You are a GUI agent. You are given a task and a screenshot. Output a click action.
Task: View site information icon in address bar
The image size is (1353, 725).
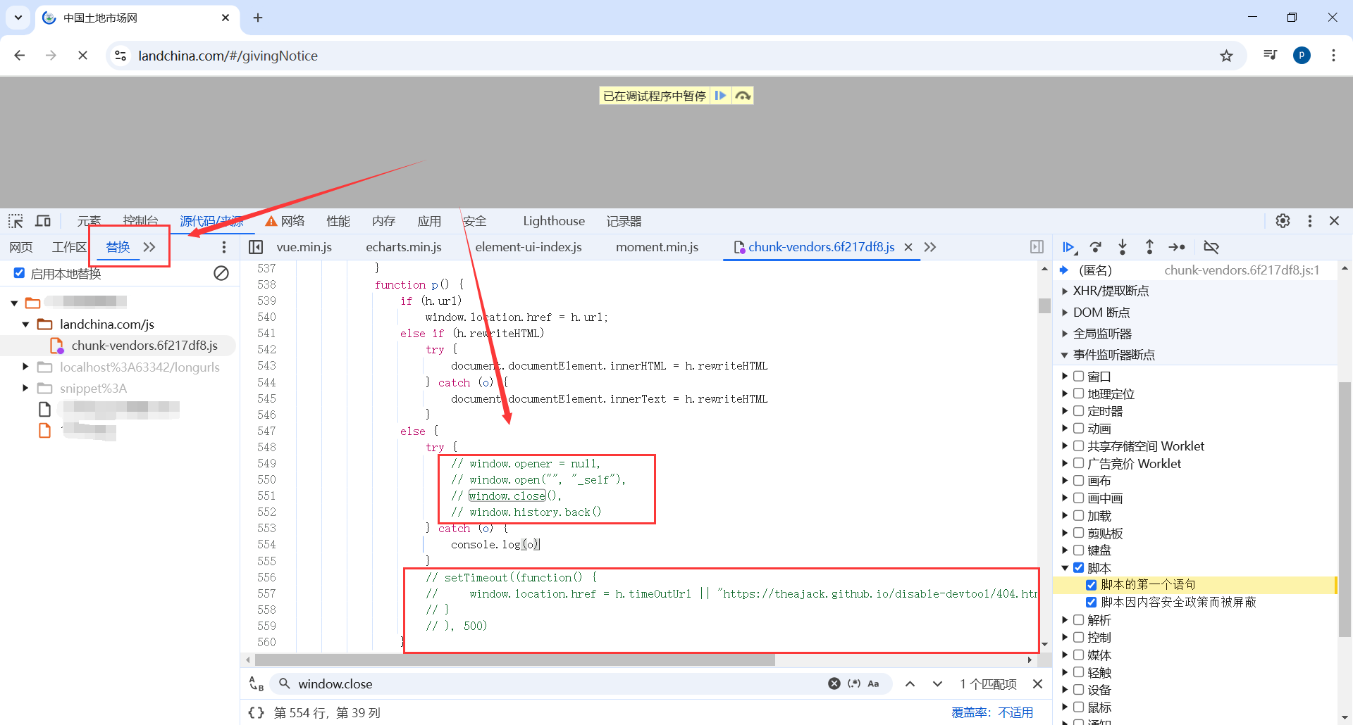[x=121, y=56]
